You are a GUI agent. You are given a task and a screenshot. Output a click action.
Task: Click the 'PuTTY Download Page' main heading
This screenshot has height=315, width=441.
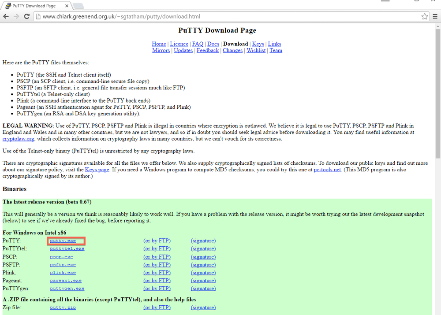(x=217, y=30)
